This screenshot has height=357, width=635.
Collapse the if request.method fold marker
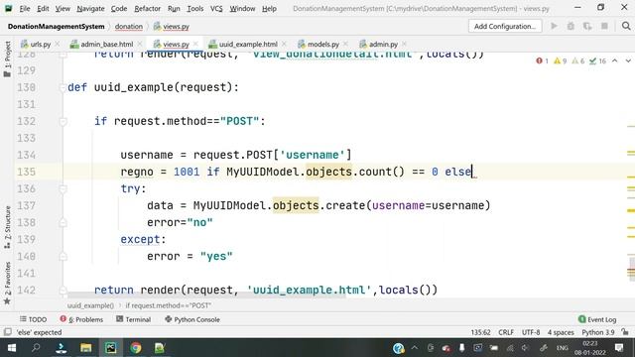[x=63, y=121]
